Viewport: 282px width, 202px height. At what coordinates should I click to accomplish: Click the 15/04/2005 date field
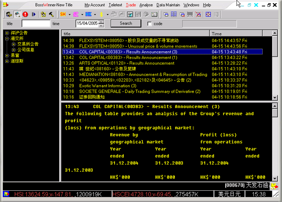[x=87, y=23]
